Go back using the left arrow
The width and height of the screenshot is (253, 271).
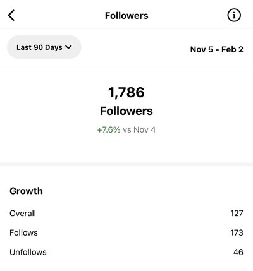coord(11,15)
